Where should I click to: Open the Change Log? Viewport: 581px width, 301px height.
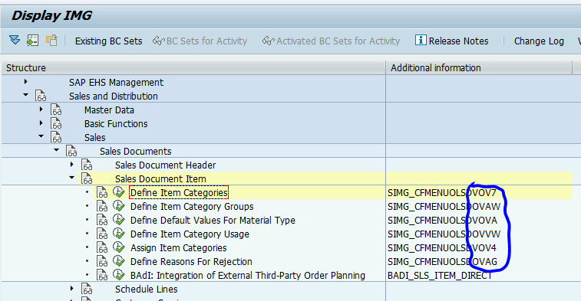[539, 41]
